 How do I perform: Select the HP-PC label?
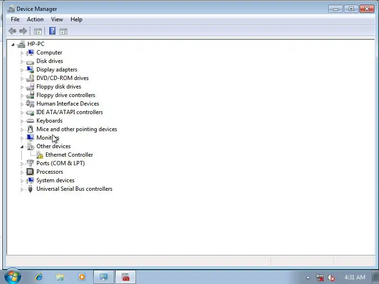pos(36,44)
